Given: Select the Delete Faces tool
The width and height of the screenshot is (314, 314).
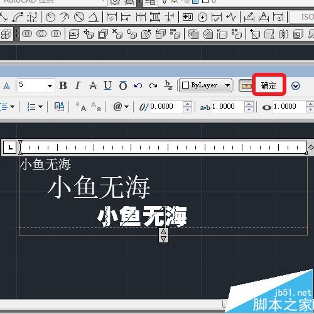Looking at the screenshot, I should [117, 34].
